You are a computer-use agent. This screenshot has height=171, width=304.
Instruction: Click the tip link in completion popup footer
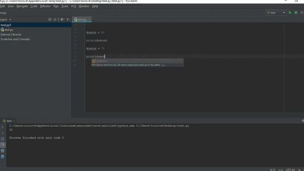[x=163, y=65]
